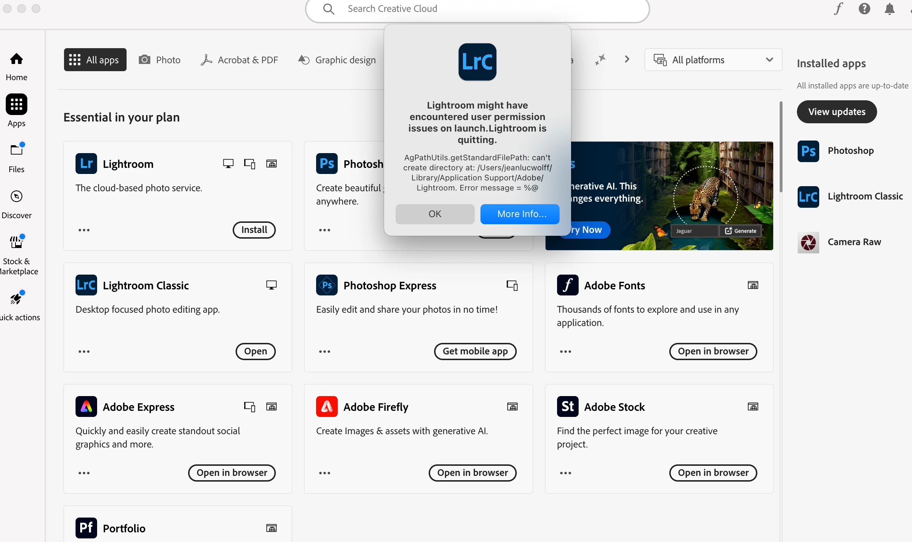Open the help question mark icon
This screenshot has height=542, width=912.
click(864, 9)
